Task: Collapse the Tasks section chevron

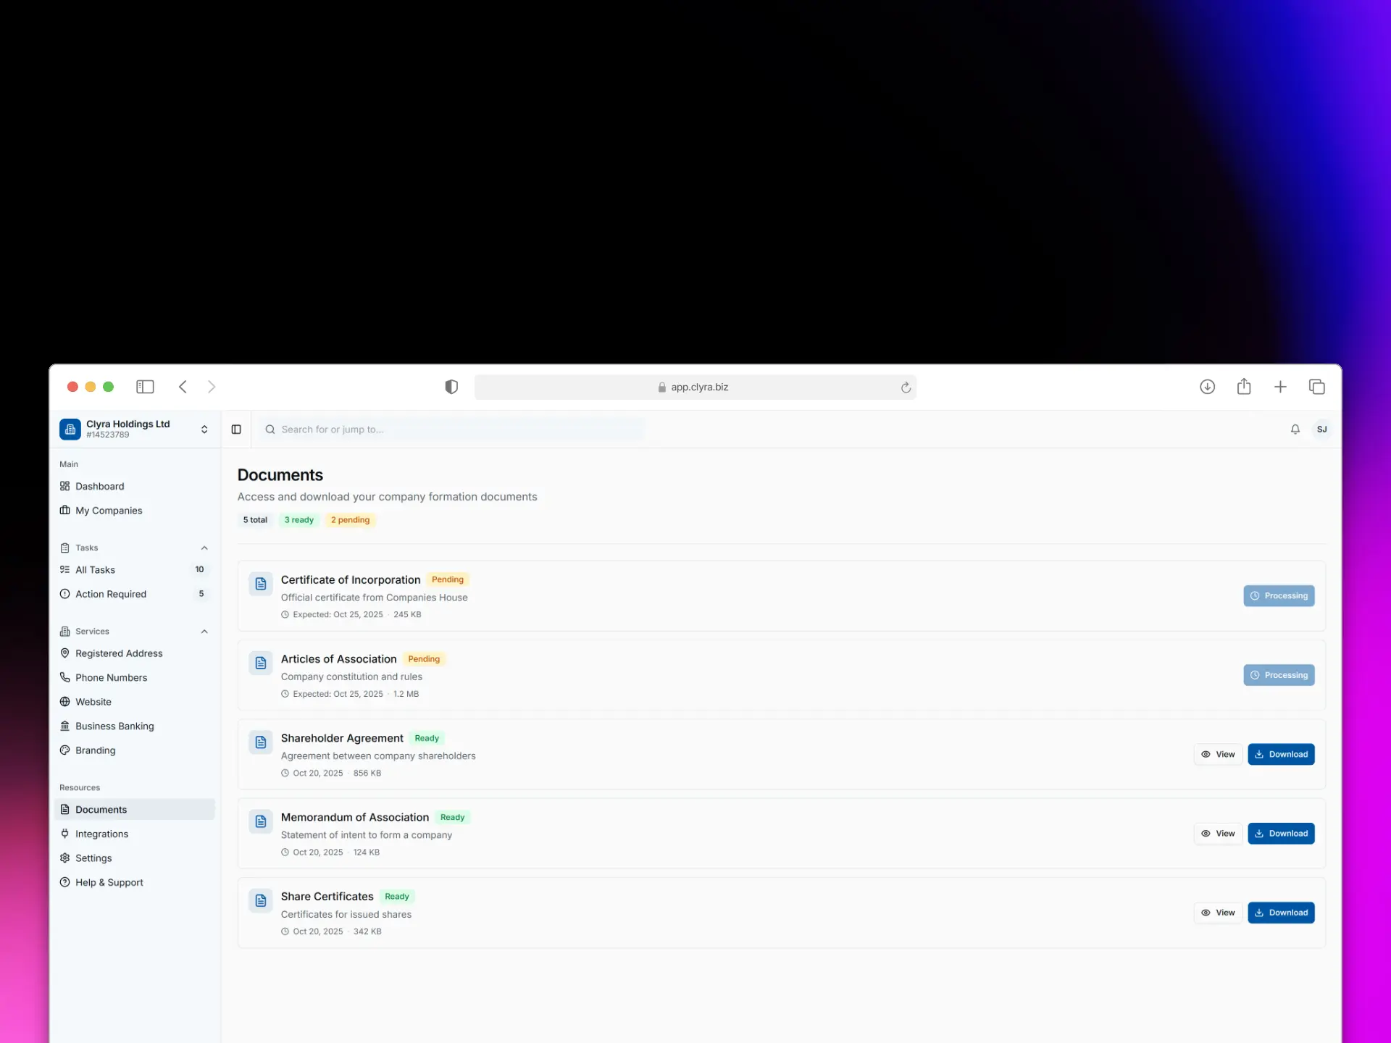Action: (204, 548)
